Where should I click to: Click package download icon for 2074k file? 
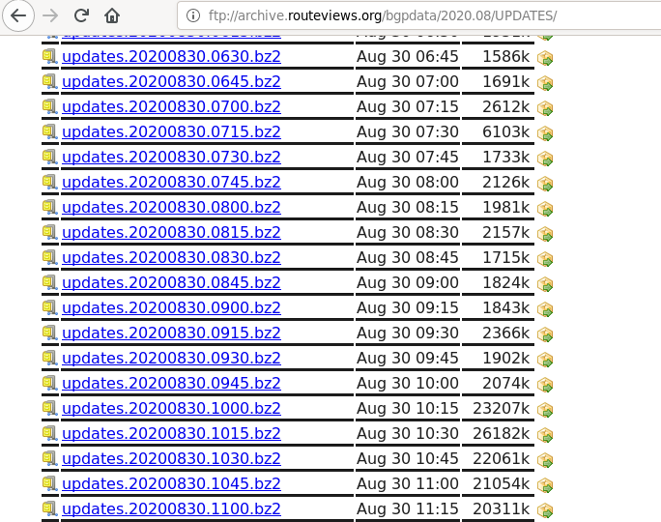545,385
